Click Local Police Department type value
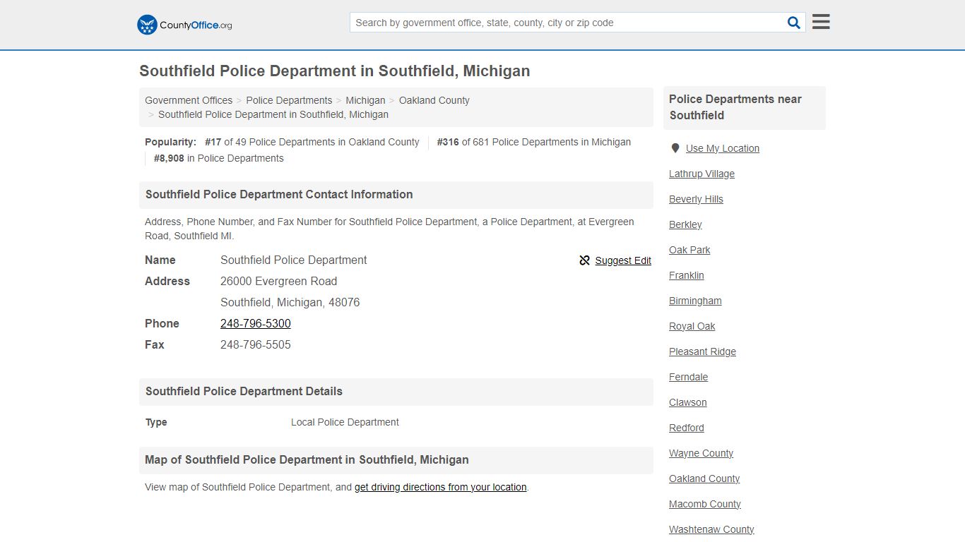Screen dimensions: 965x542 point(345,422)
